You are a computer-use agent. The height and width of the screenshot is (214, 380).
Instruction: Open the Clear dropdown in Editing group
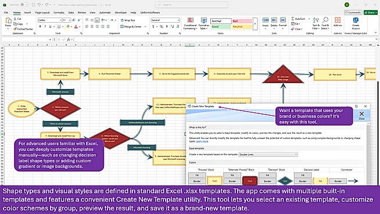point(297,29)
